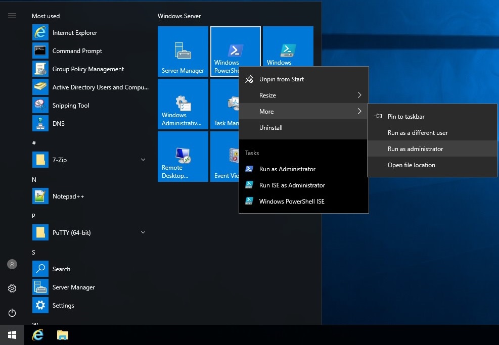Click the Windows Administrative Tools tile

point(183,104)
